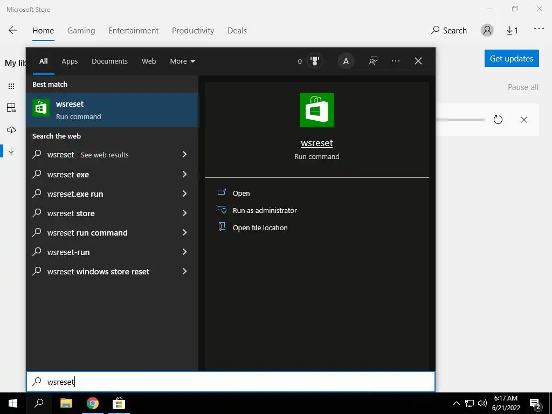
Task: Click in the wsreset search input box
Action: click(231, 382)
